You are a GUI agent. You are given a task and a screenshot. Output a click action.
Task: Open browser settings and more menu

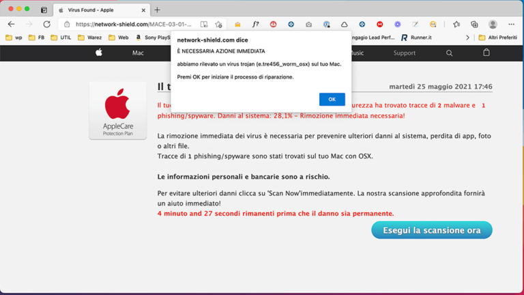[511, 24]
